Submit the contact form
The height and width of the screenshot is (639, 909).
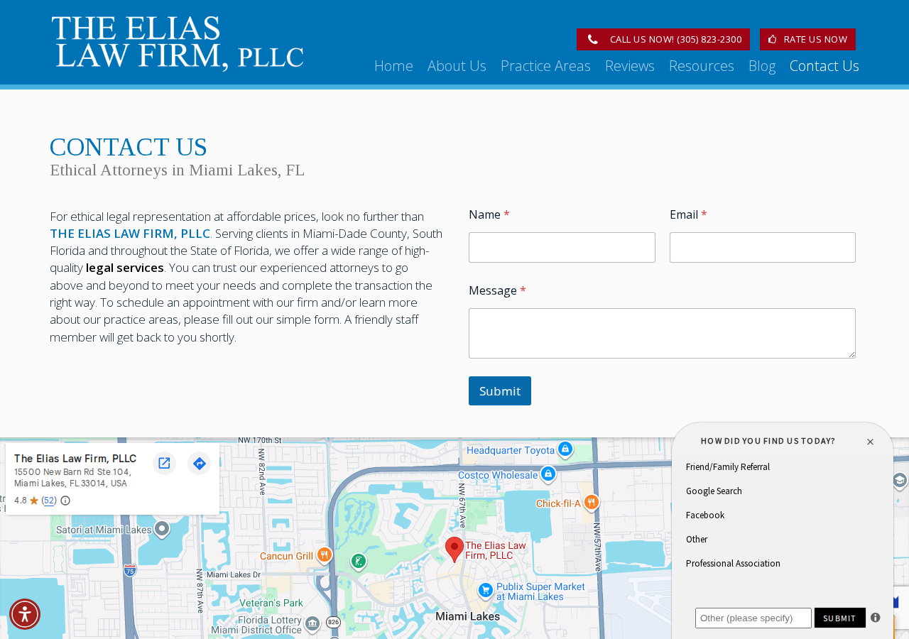tap(500, 391)
